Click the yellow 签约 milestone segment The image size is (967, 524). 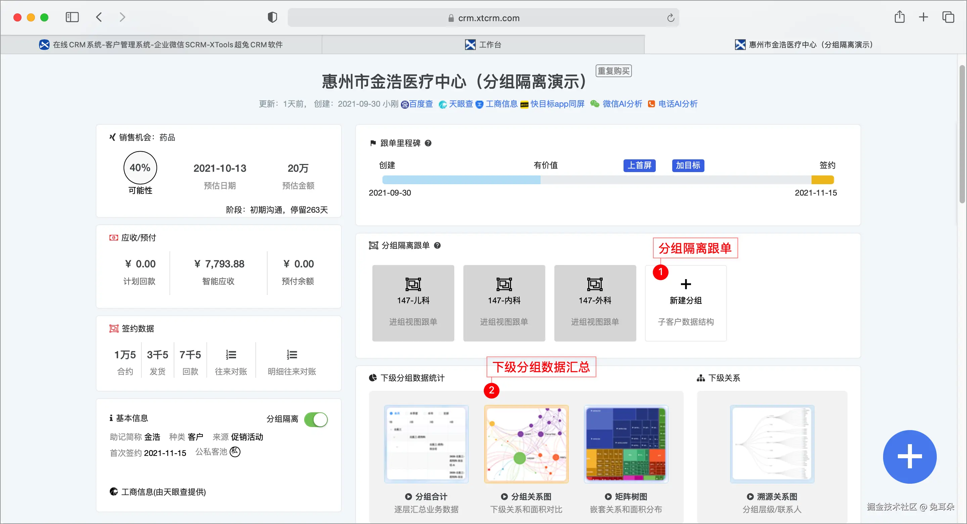tap(822, 180)
